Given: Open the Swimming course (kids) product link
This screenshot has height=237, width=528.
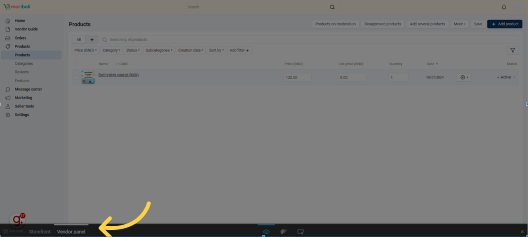Looking at the screenshot, I should coord(118,75).
